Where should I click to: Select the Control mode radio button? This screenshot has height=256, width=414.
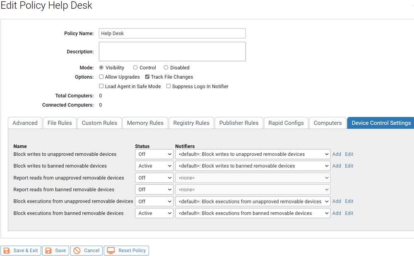tap(135, 68)
